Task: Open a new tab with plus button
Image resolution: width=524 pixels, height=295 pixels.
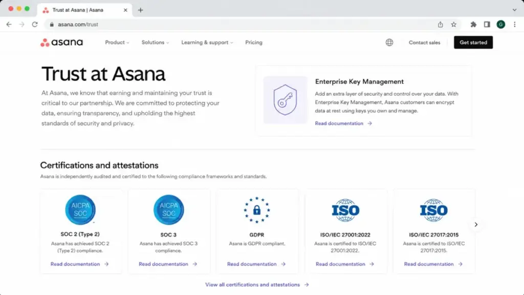Action: (140, 10)
